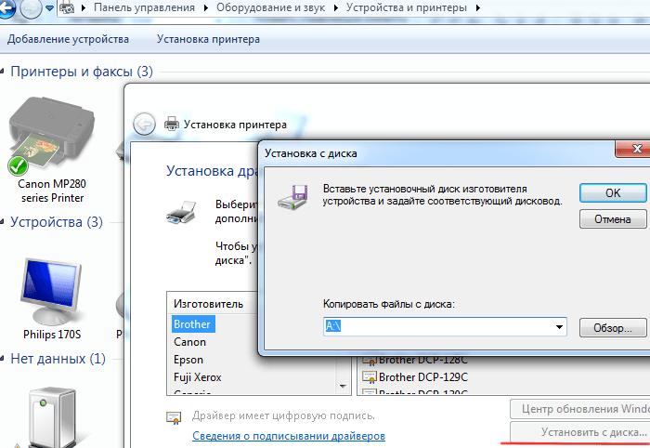Click OK in the Установка с диска dialog
Viewport: 650px width, 448px height.
point(613,193)
